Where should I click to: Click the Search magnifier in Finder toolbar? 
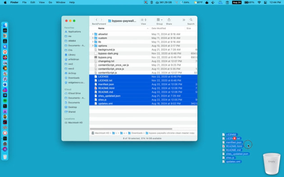(191, 20)
